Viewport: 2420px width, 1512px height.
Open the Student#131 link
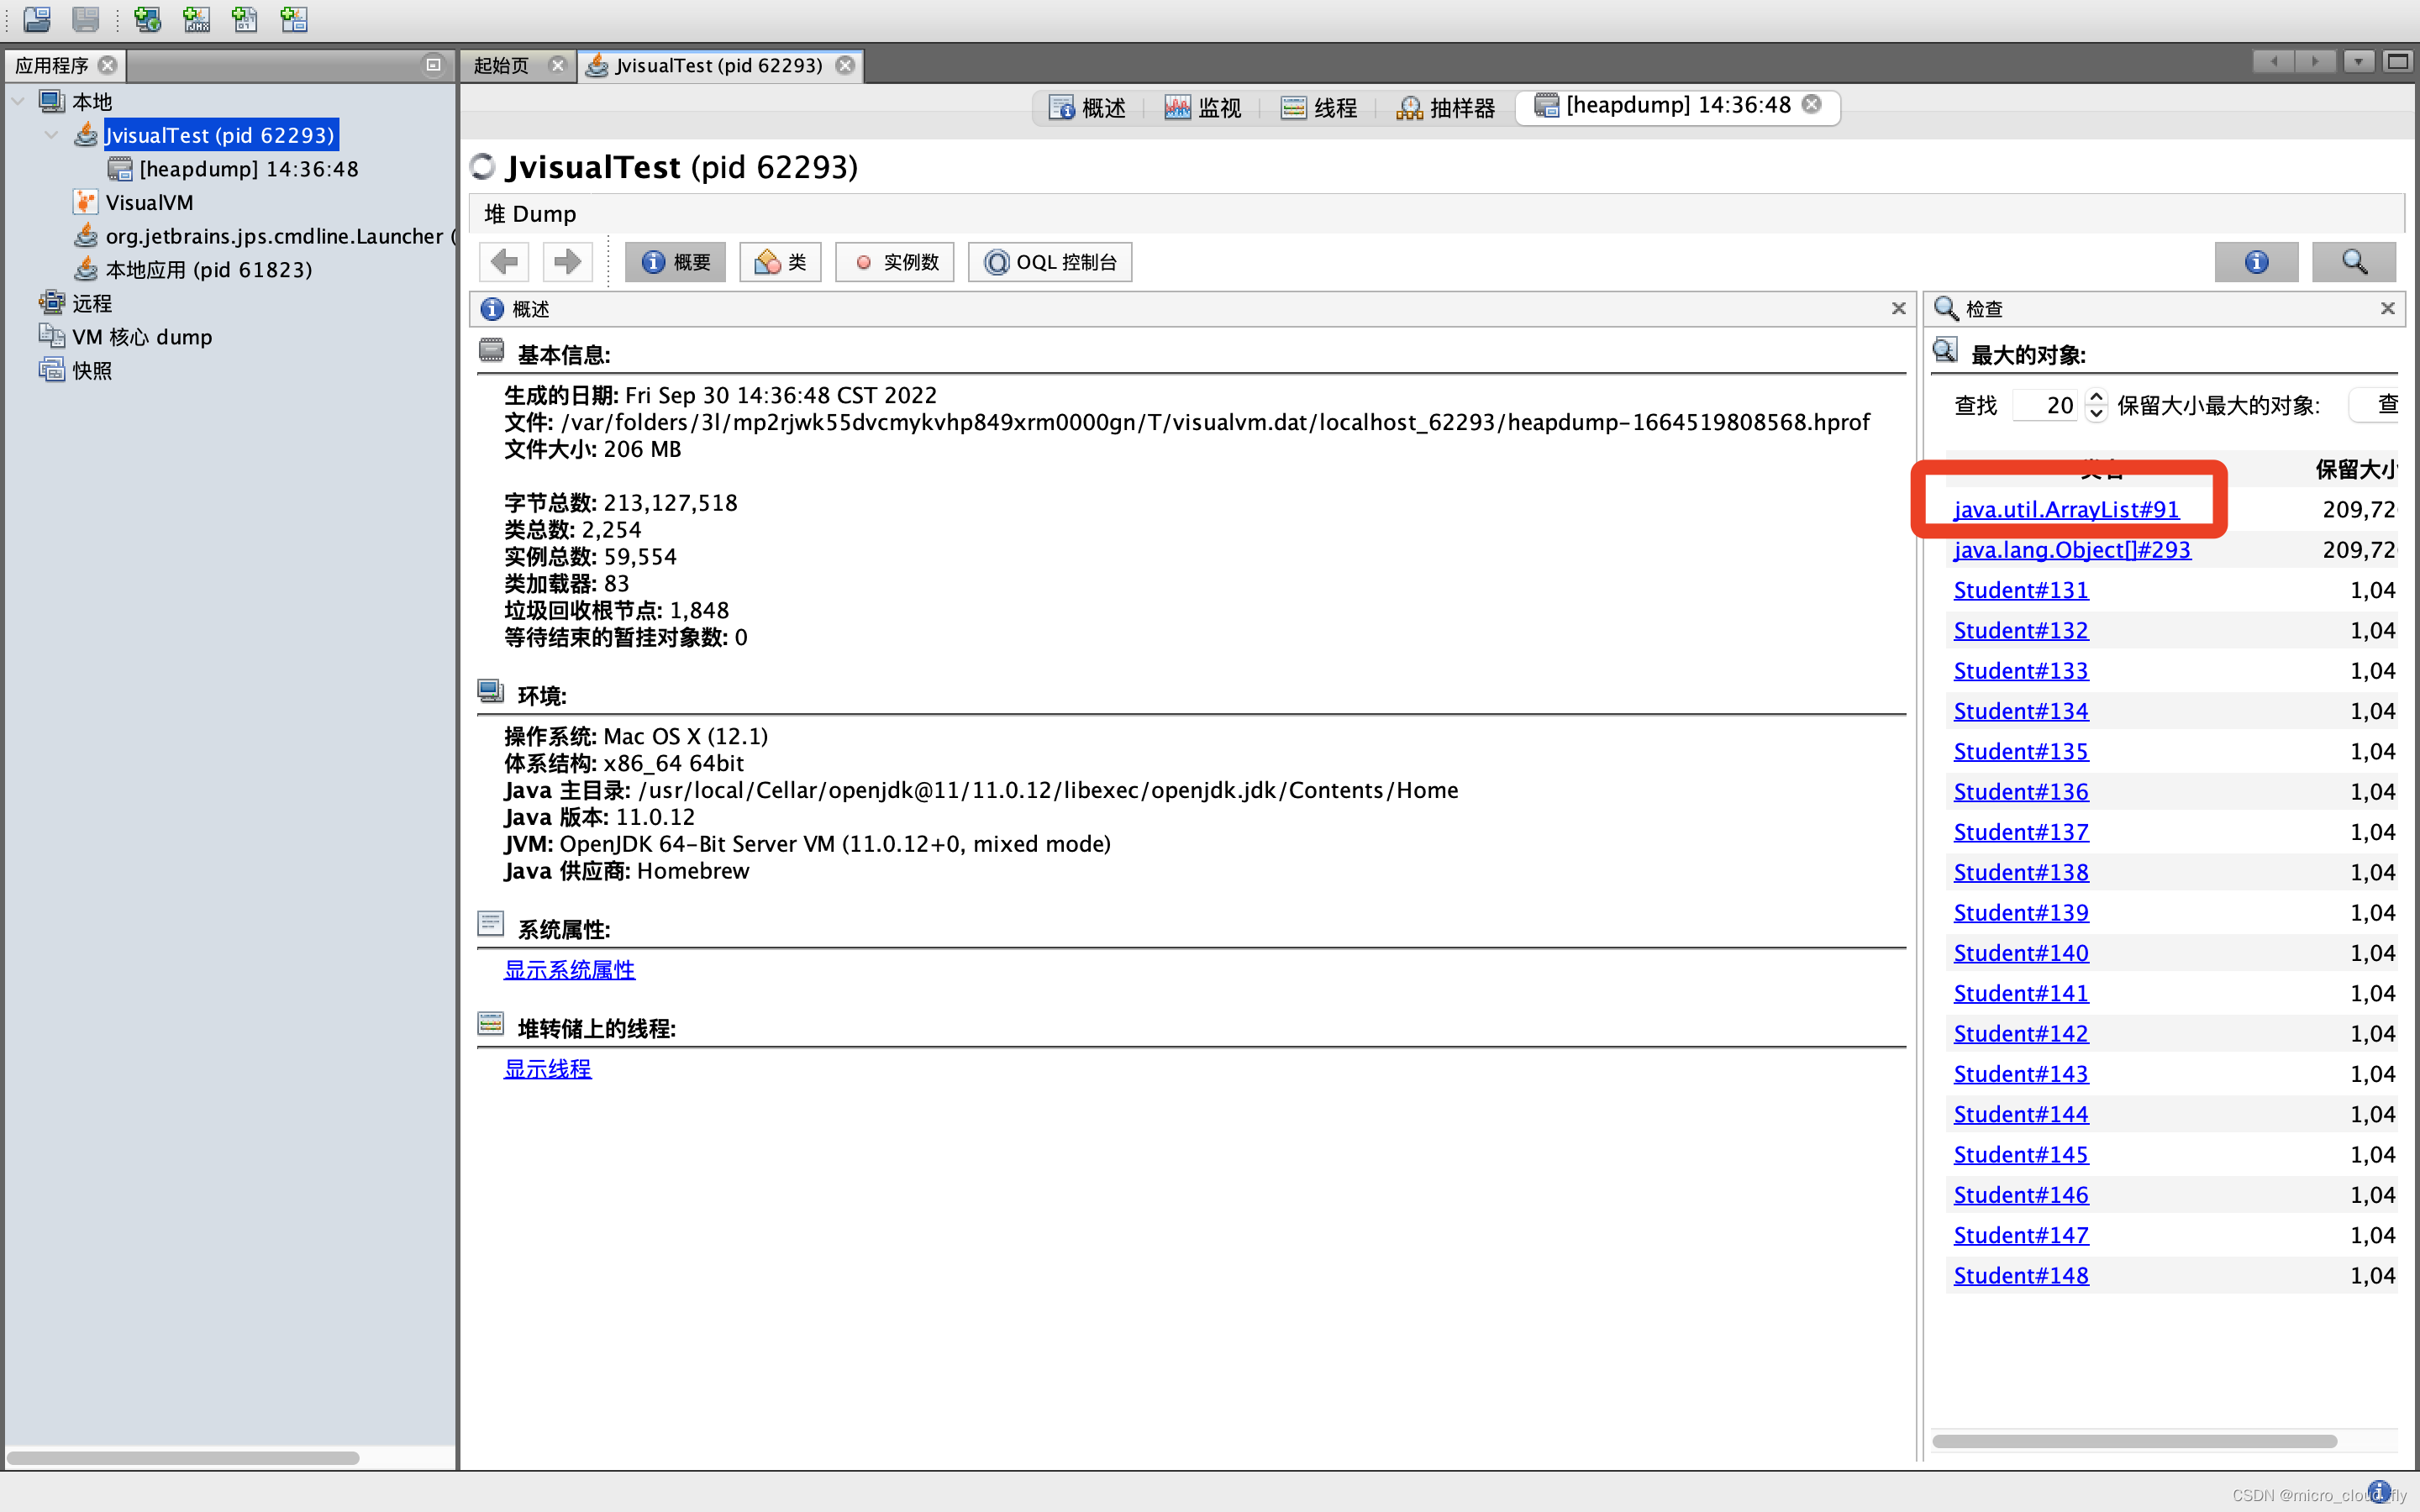click(x=2021, y=590)
